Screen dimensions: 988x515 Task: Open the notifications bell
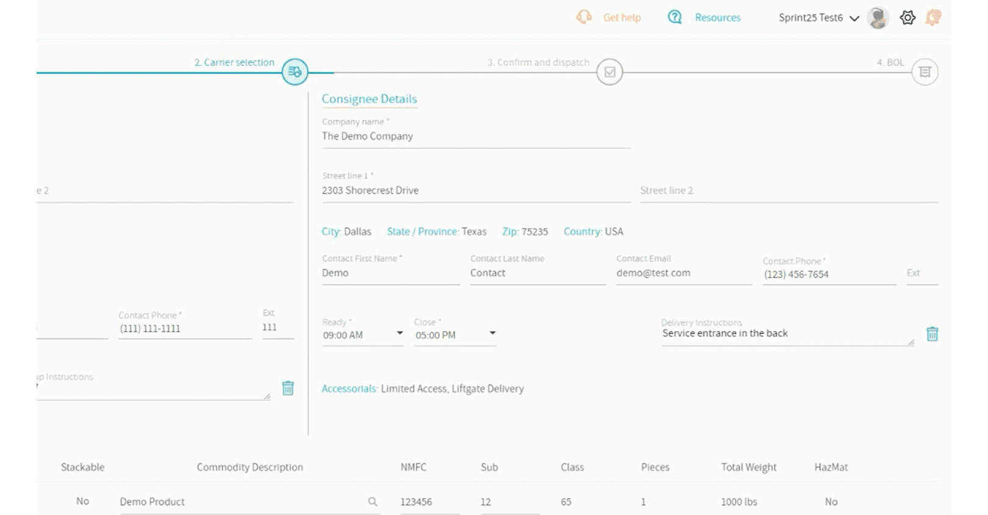coord(933,18)
